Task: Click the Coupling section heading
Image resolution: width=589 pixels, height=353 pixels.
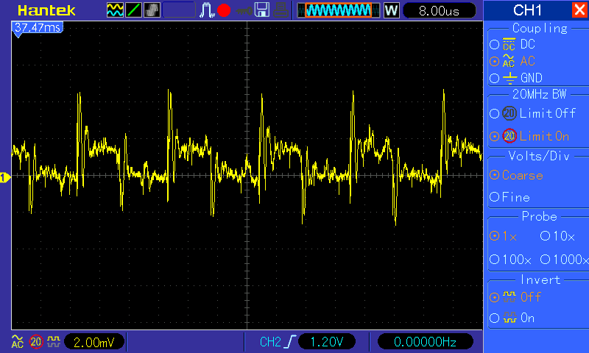Action: coord(540,28)
